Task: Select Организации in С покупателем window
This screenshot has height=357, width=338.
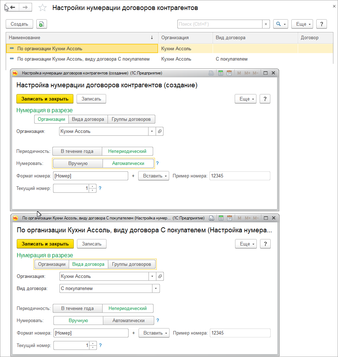Action: pos(52,264)
